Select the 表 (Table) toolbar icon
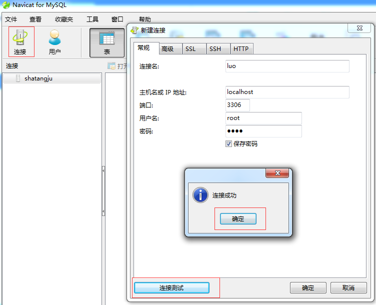This screenshot has height=305, width=376. (107, 43)
